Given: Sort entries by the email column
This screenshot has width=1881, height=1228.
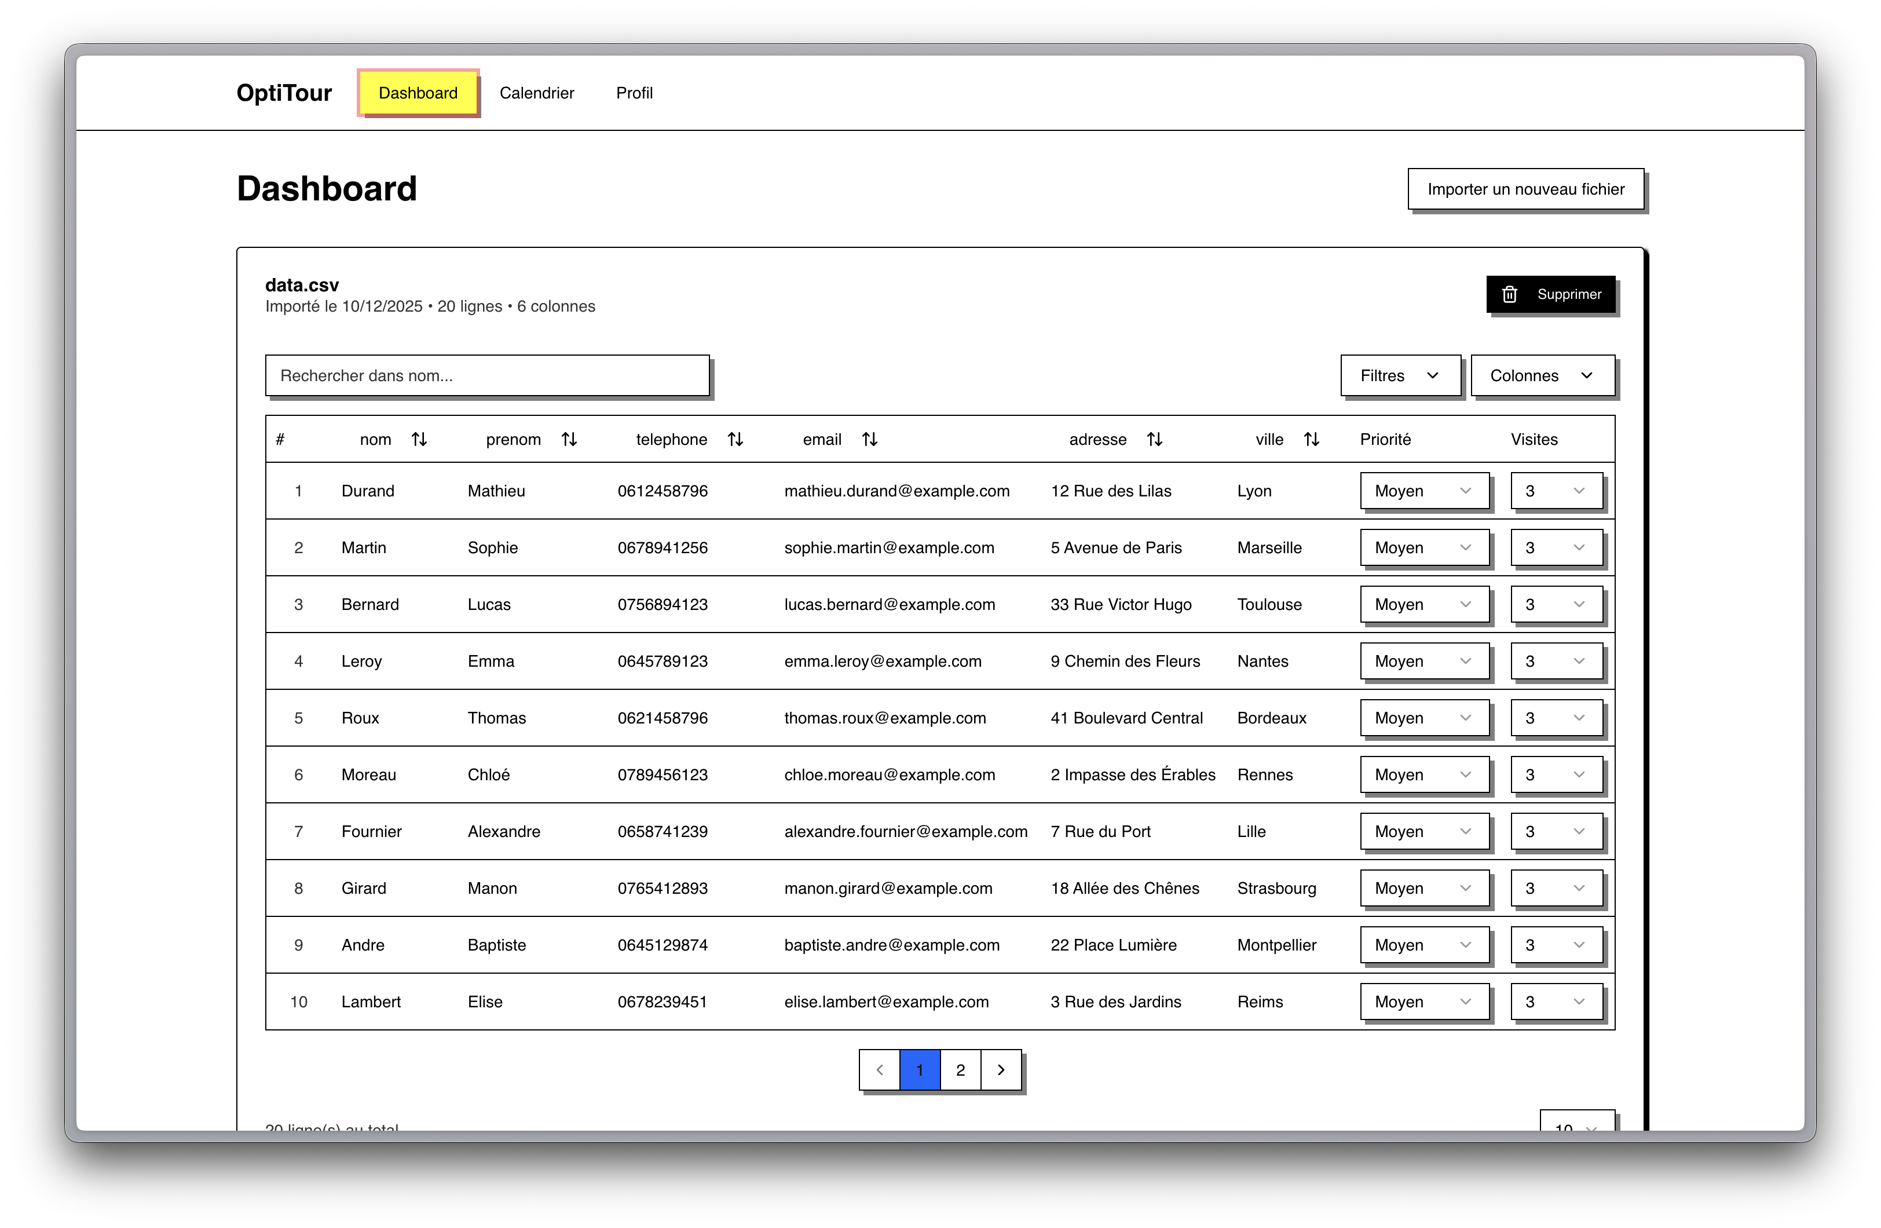Looking at the screenshot, I should (x=869, y=439).
